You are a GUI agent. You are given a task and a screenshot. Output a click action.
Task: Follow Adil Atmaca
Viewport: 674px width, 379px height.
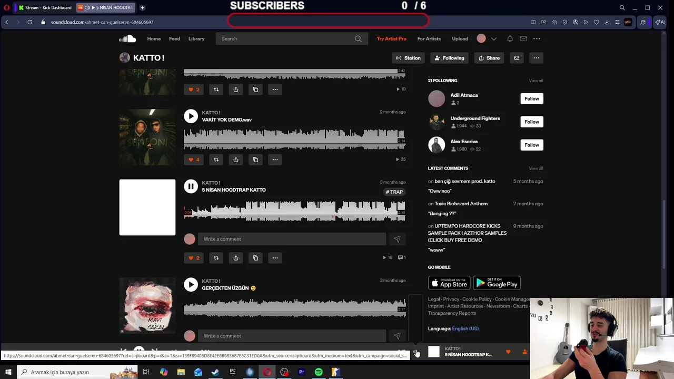point(532,98)
